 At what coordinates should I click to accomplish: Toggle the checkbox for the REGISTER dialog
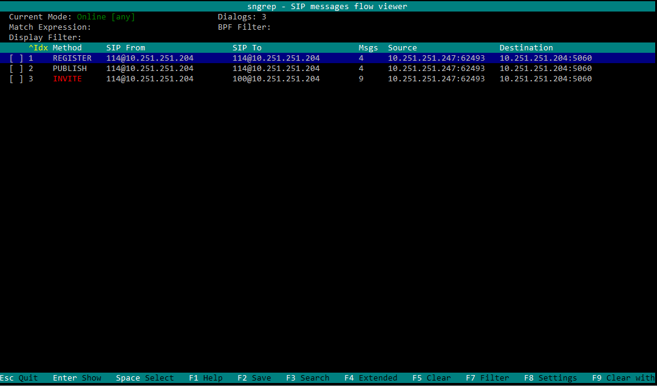coord(16,58)
